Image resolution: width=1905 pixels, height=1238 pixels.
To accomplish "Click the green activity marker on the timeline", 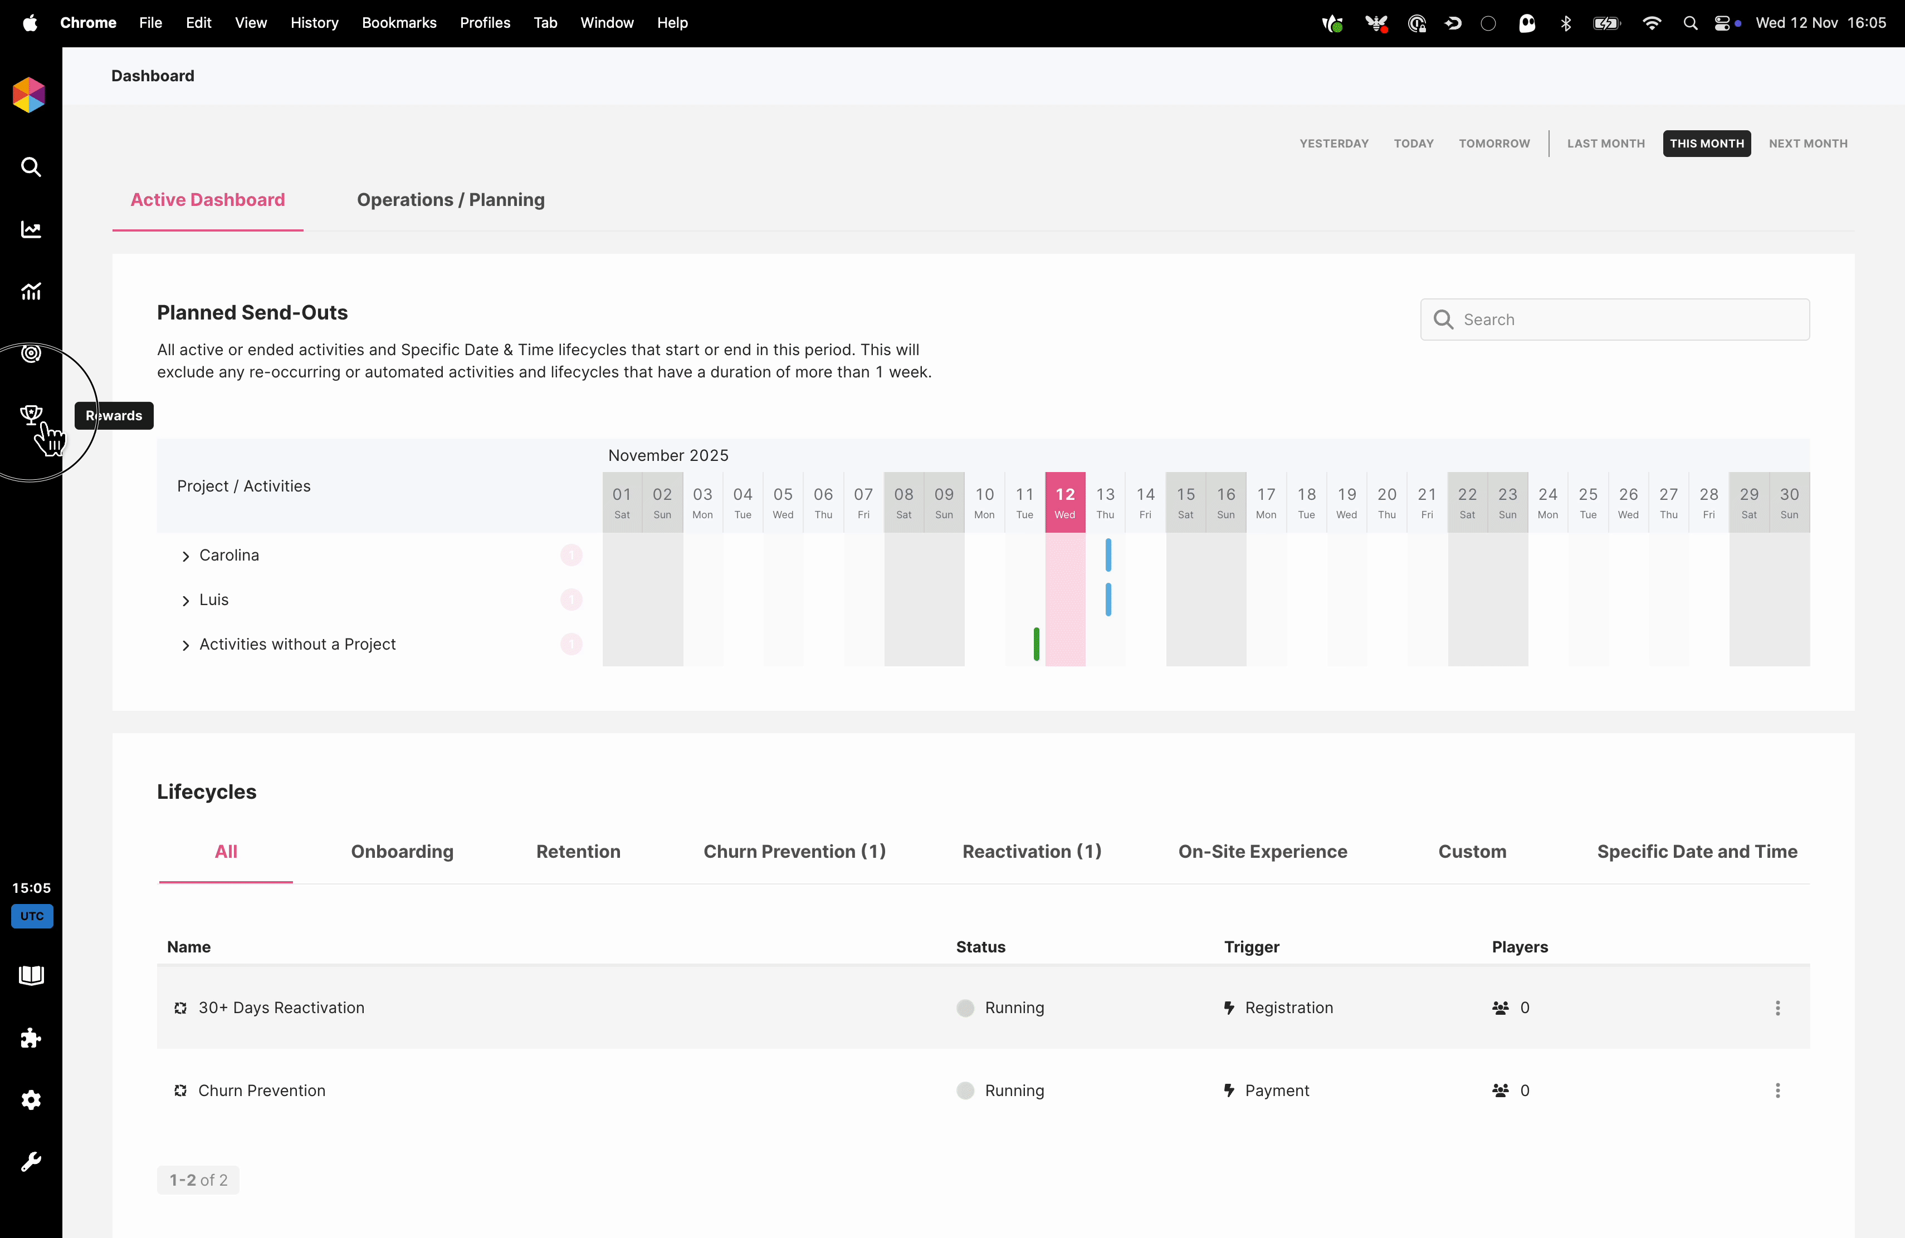I will click(1037, 644).
